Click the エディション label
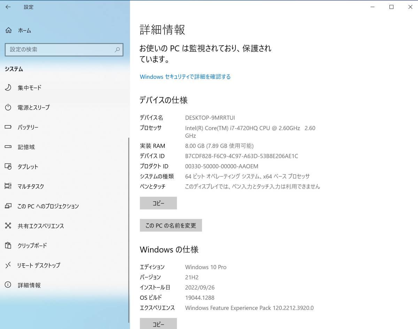418x329 pixels. click(x=152, y=267)
